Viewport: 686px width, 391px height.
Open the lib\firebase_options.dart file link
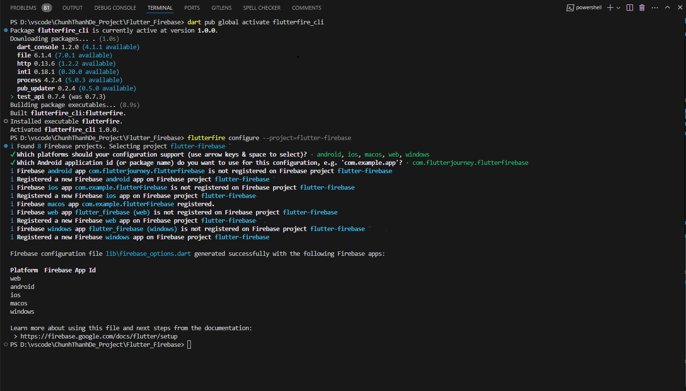(x=148, y=254)
